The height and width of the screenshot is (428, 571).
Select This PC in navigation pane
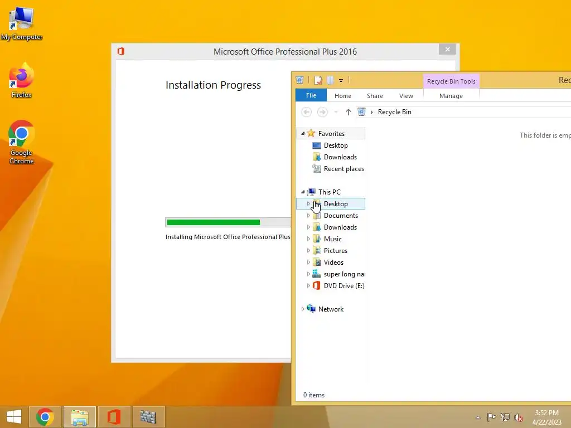(329, 192)
